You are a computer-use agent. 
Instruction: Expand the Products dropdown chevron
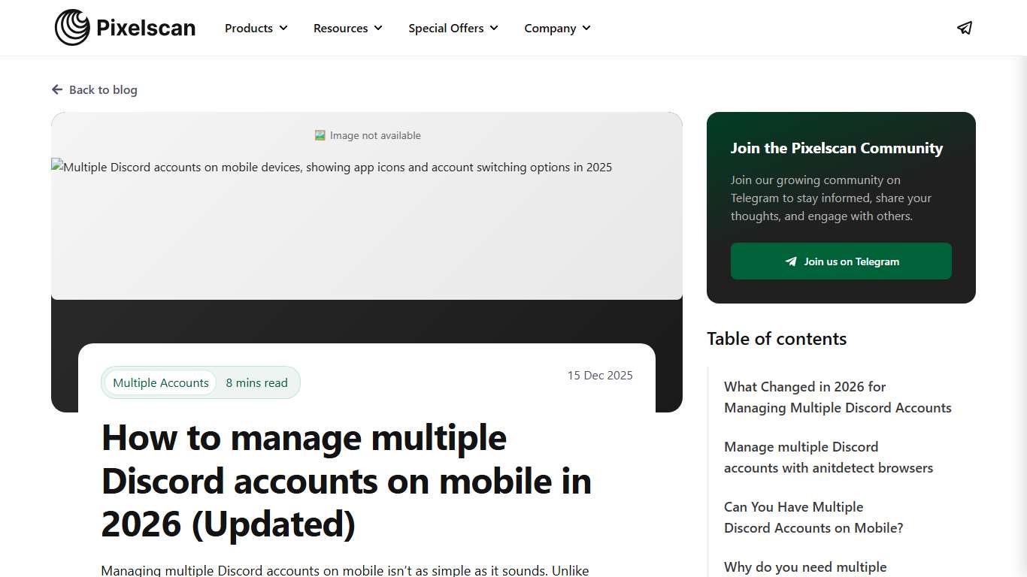point(284,28)
